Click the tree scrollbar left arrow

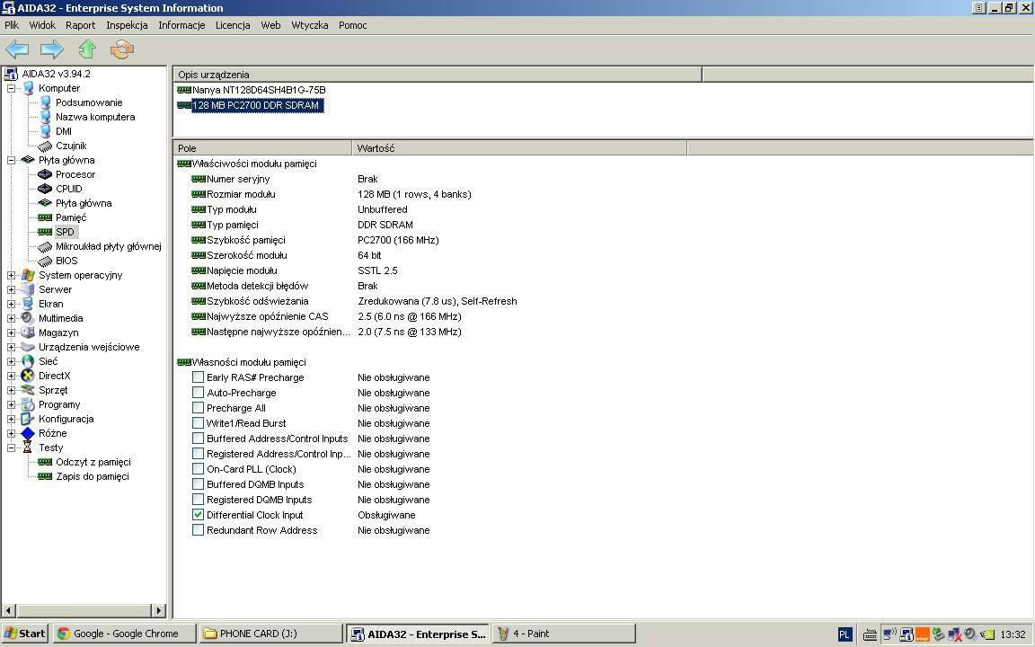tap(9, 611)
